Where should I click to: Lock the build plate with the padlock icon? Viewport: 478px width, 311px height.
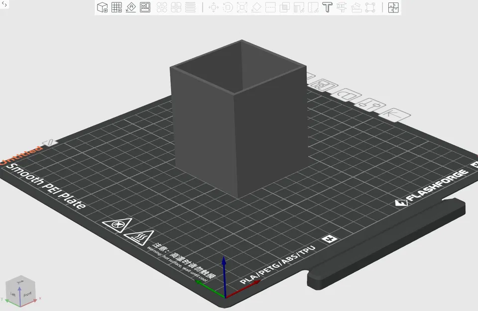(x=347, y=95)
